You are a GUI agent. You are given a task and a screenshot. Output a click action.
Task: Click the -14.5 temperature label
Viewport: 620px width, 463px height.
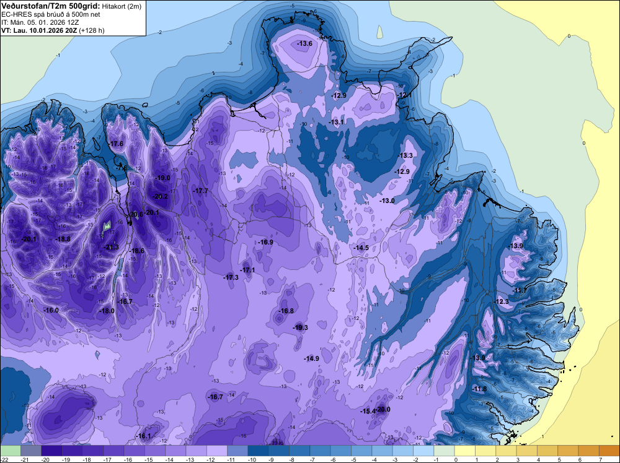(x=361, y=248)
